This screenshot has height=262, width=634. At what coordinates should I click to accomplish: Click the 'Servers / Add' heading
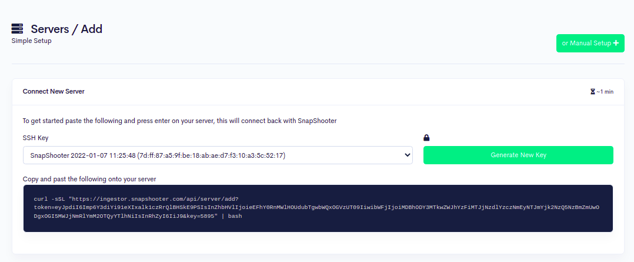click(66, 29)
